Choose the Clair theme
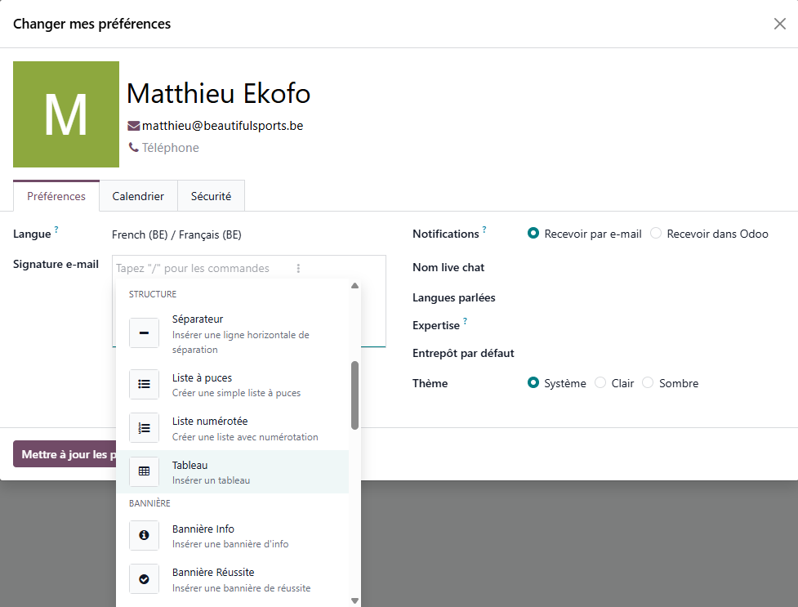Screen dimensions: 798x607 coord(600,383)
